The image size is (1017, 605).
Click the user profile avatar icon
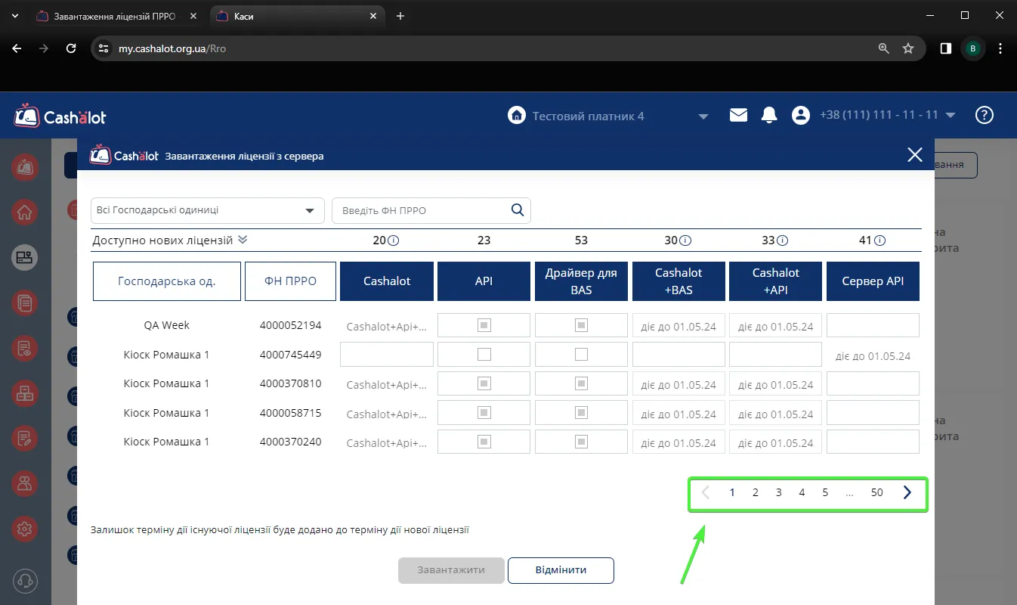[800, 115]
